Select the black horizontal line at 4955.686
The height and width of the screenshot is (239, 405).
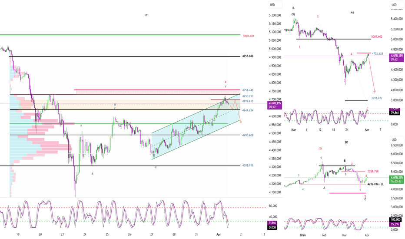(124, 56)
